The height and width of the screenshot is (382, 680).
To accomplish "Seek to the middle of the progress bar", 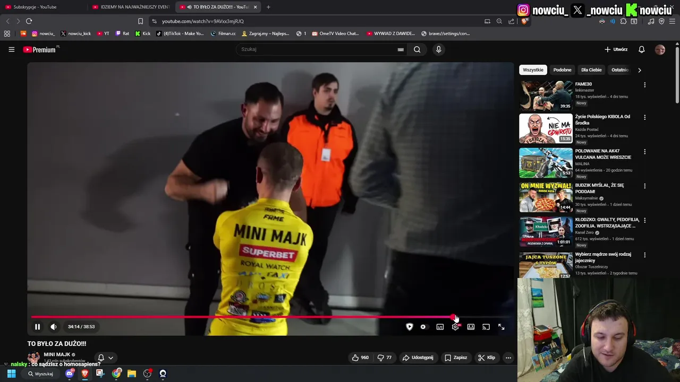I will 270,317.
